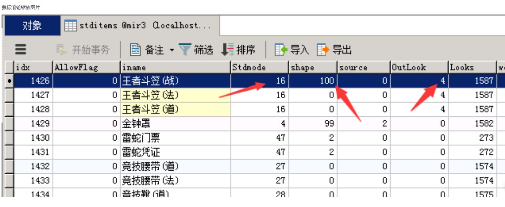Click shape cell with value 100
The width and height of the screenshot is (505, 207).
pos(313,81)
